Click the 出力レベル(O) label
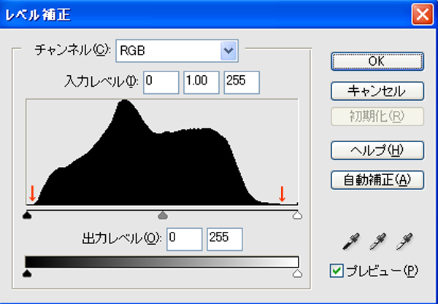 click(x=122, y=238)
